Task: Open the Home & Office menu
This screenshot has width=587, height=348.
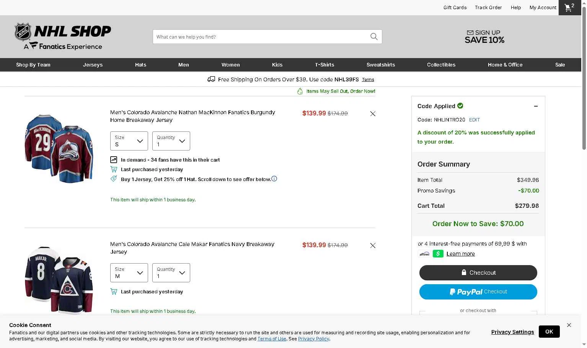Action: 505,65
